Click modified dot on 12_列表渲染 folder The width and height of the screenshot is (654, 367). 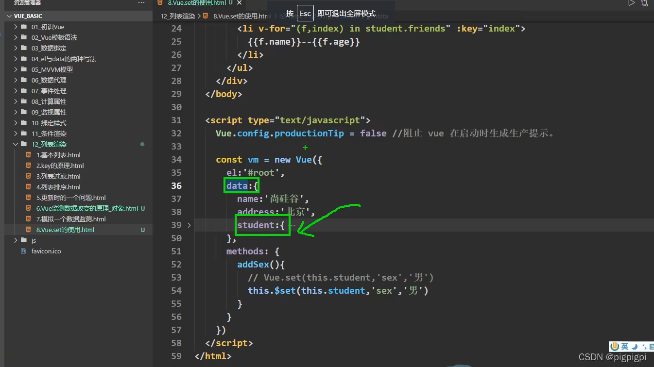142,144
